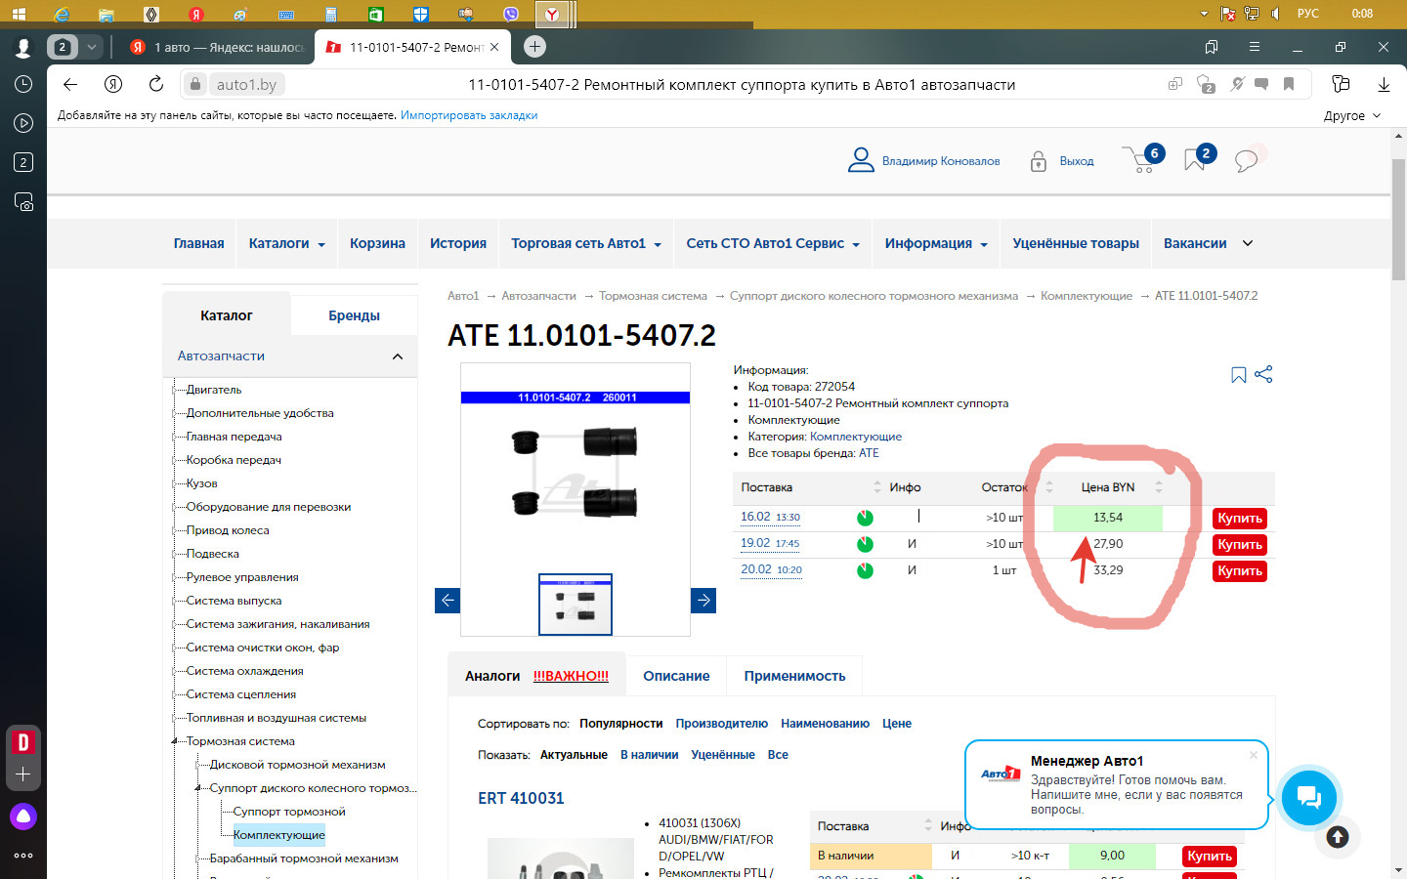Click the scroll-to-top arrow button

coord(1338,837)
